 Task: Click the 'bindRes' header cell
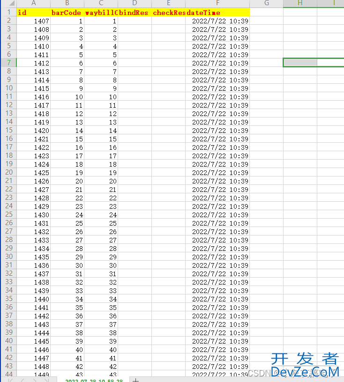135,13
